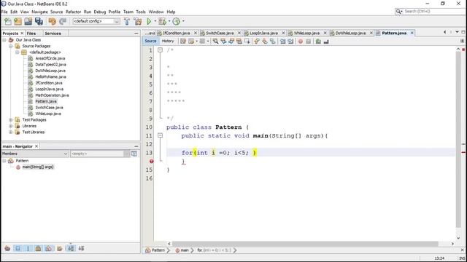Toggle Fully Qualified Names in Navigator
Viewport: 467px width, 262px height.
pos(60,248)
